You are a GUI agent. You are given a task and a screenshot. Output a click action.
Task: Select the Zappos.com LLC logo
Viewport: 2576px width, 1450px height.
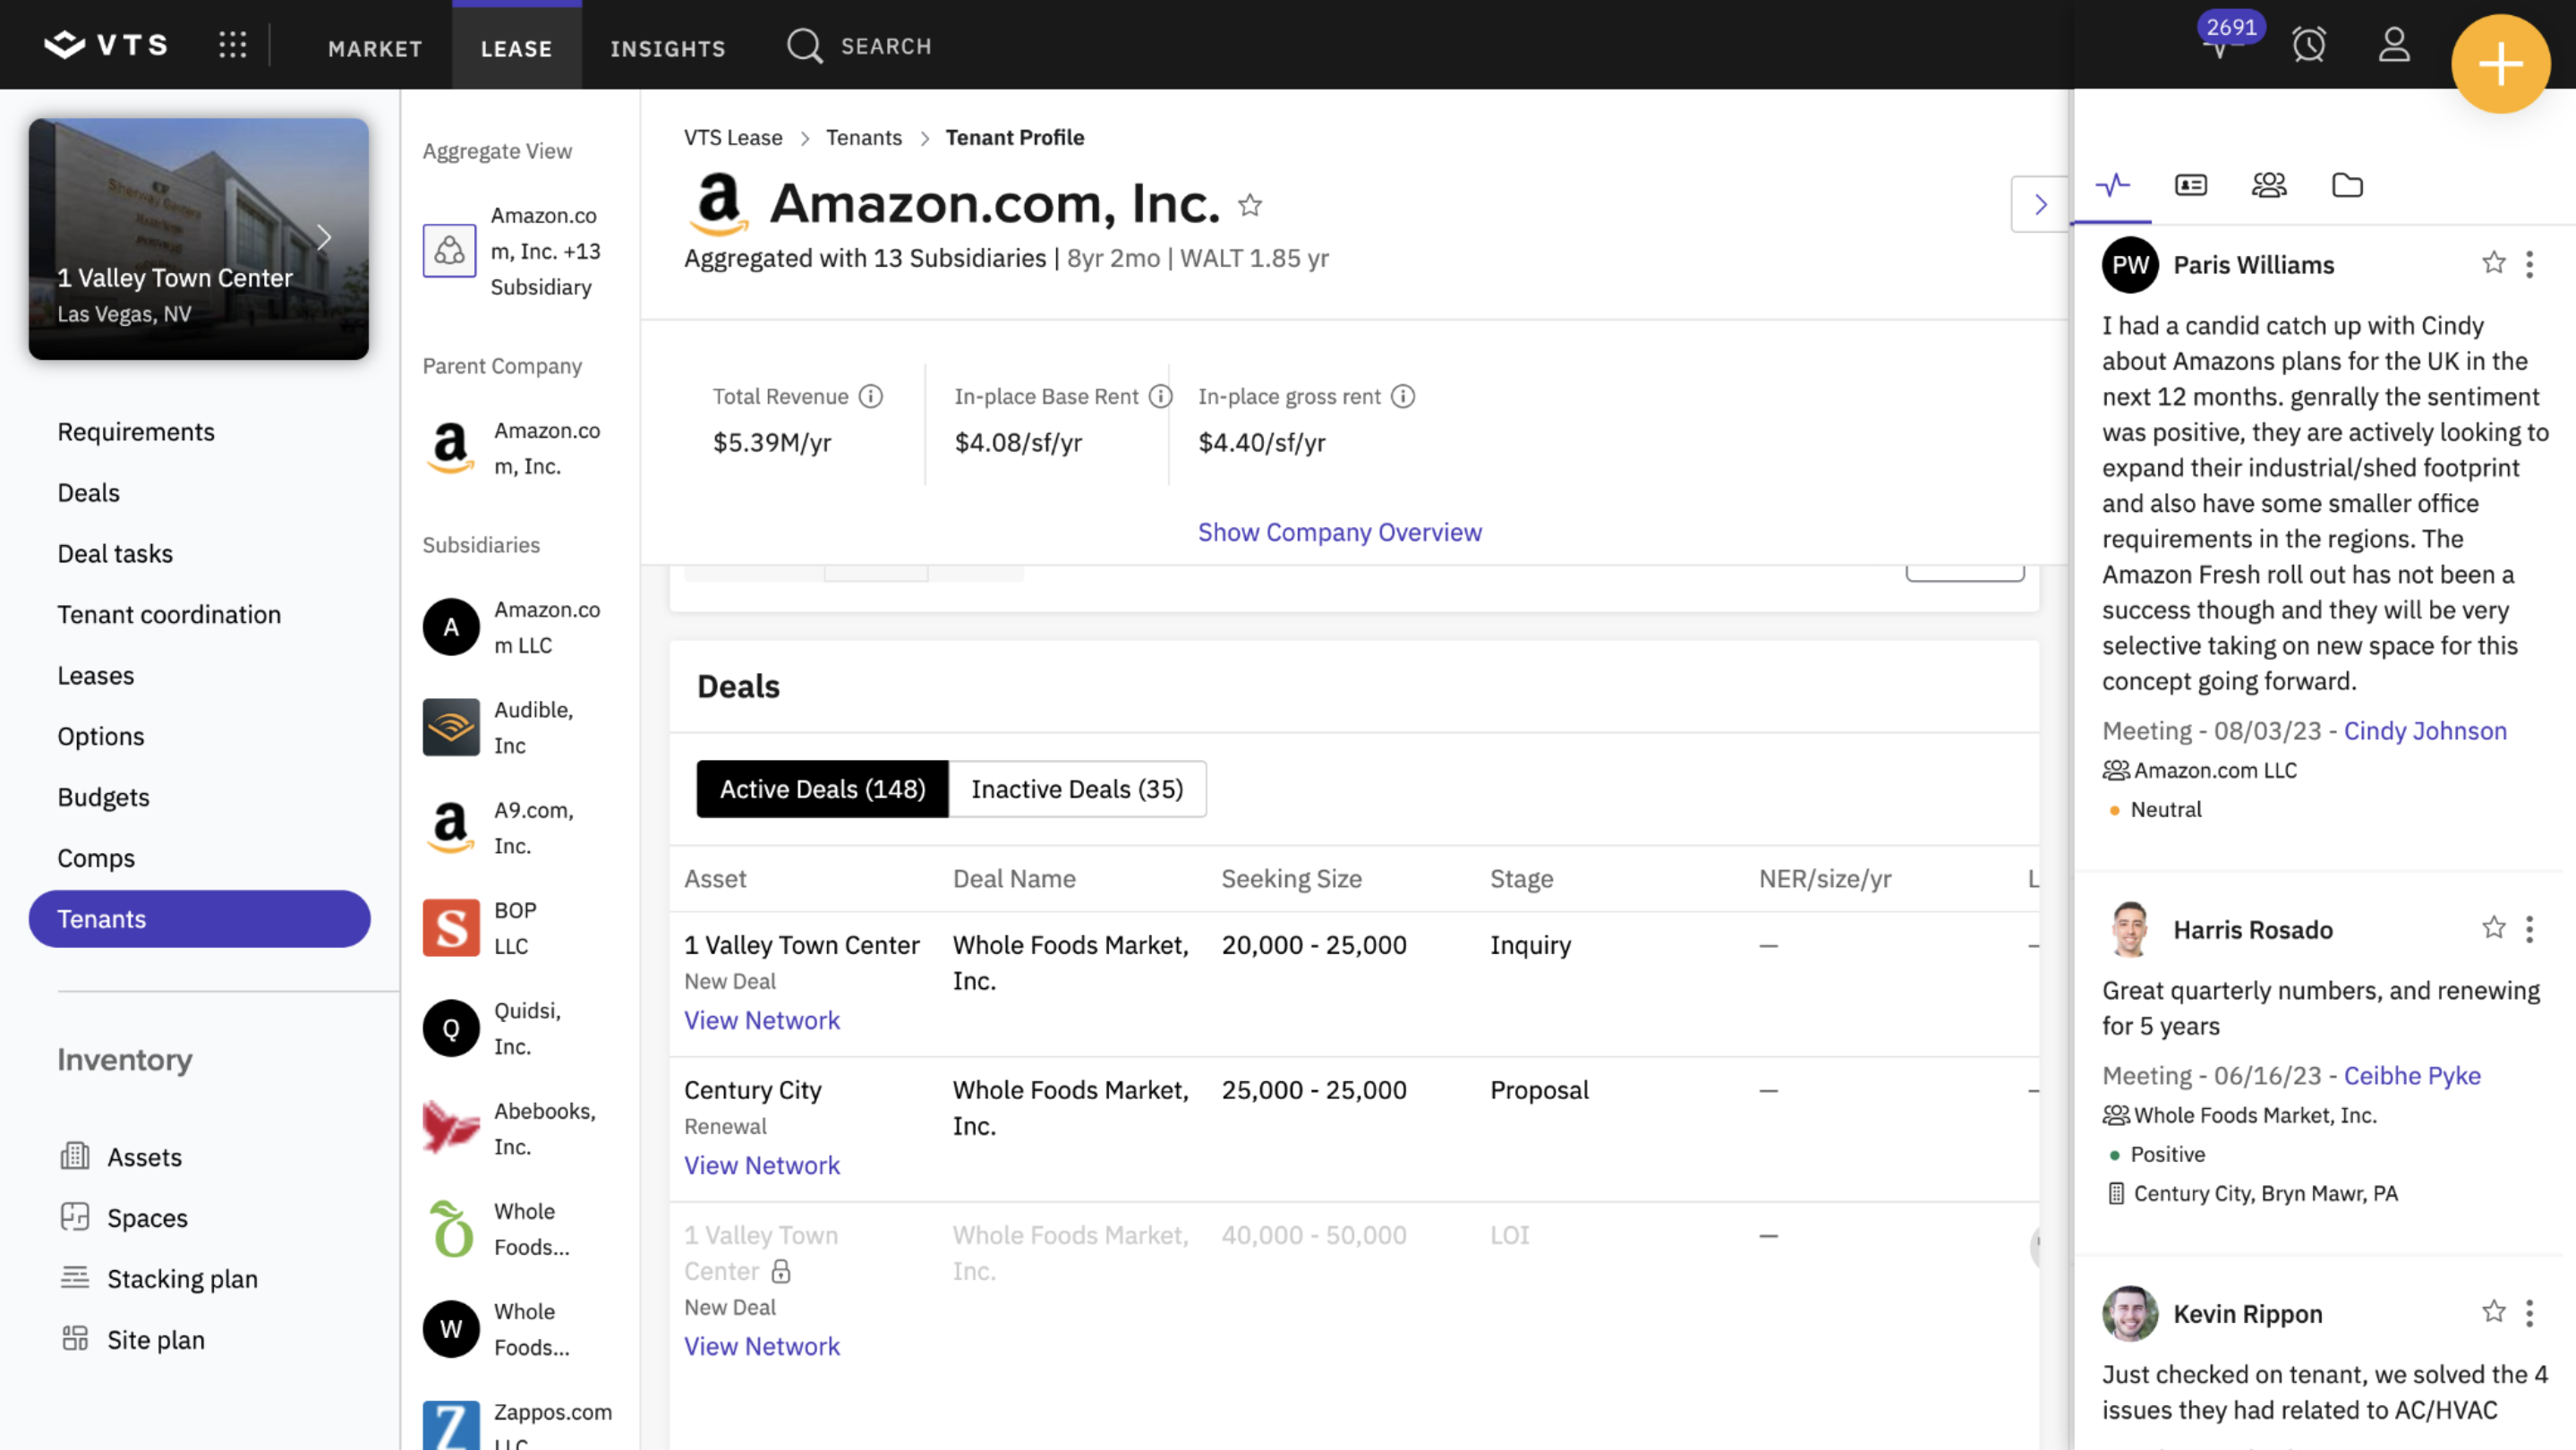pos(451,1426)
